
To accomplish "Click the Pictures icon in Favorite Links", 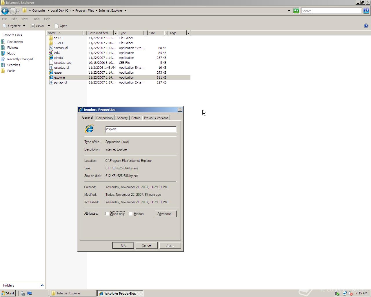I will point(3,48).
